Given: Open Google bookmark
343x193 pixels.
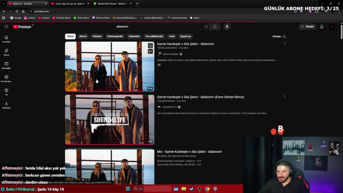Looking at the screenshot, I should [x=16, y=18].
